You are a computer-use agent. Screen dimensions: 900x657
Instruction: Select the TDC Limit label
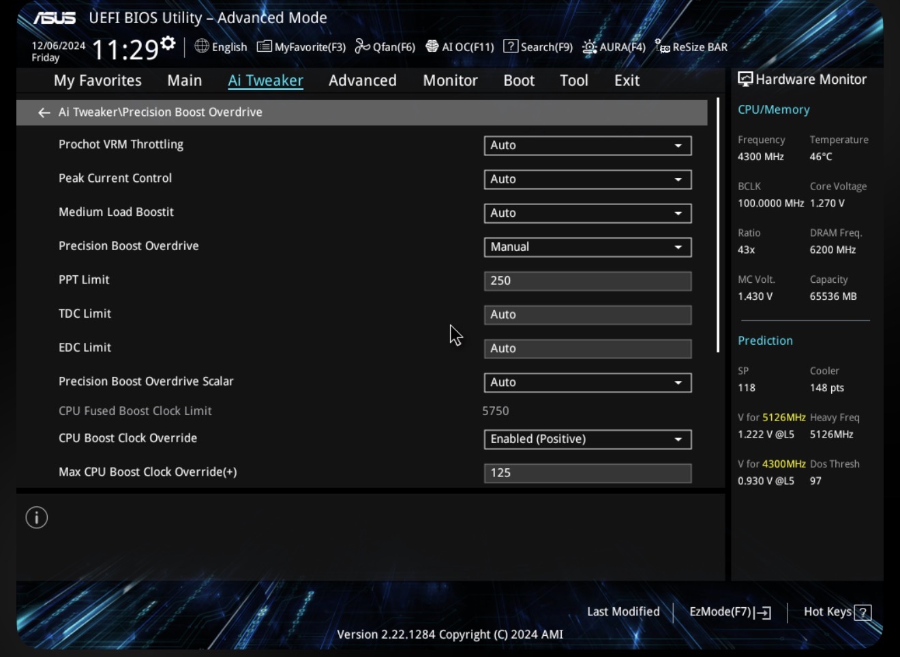pos(85,314)
